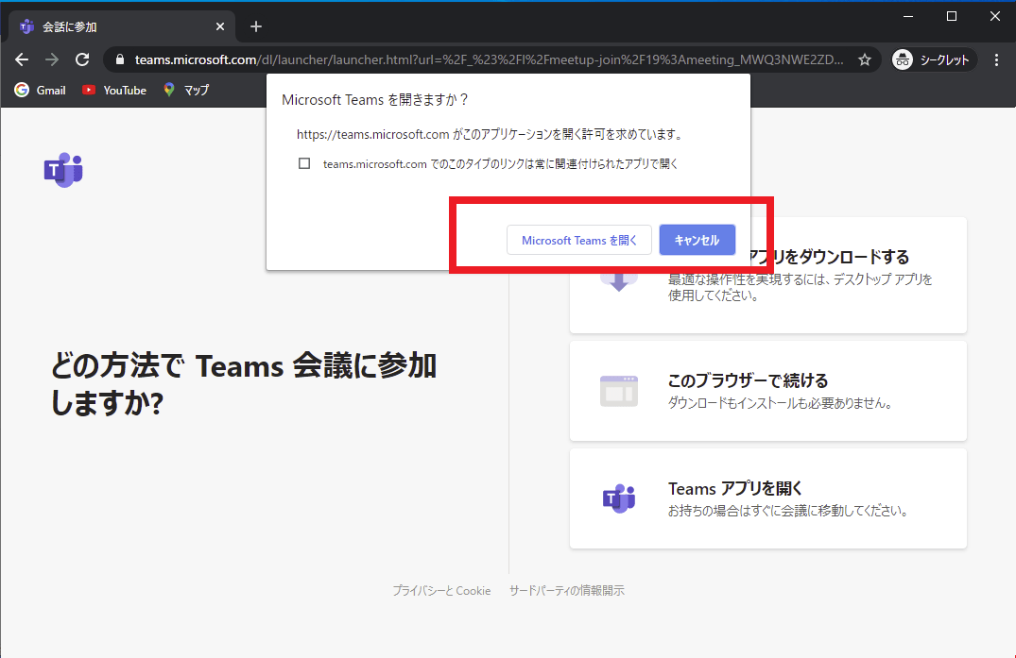Screen dimensions: 1016x658
Task: Select the 会話に参加 browser tab
Action: (x=122, y=26)
